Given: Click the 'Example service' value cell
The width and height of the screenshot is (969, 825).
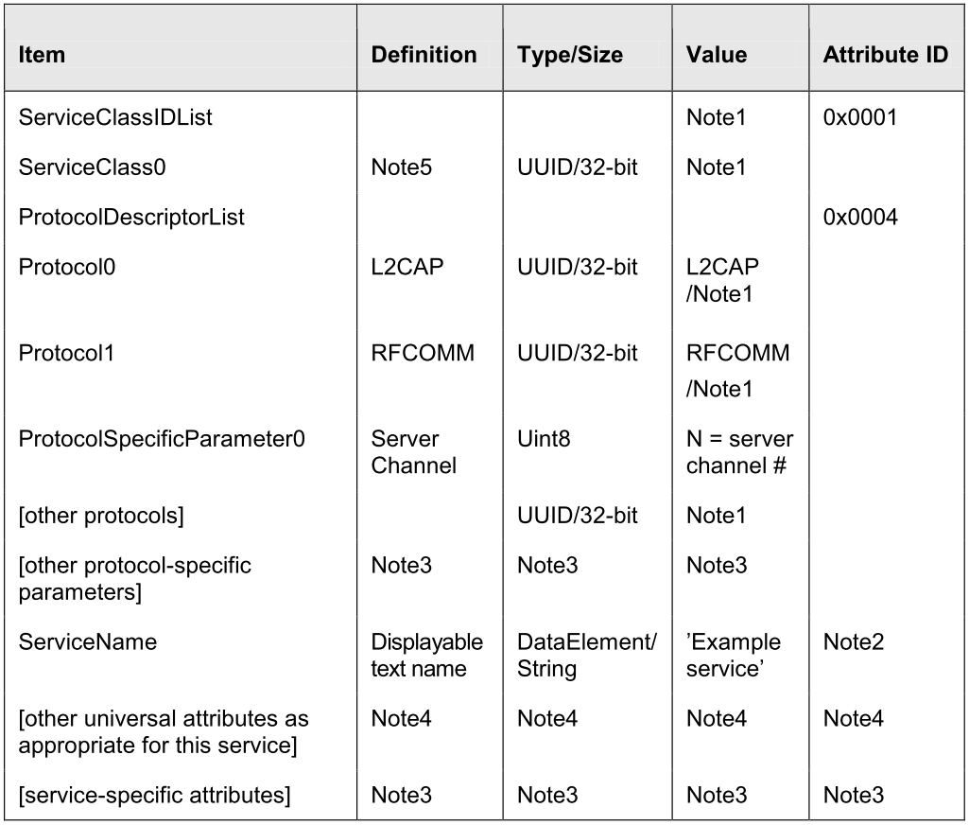Looking at the screenshot, I should [x=734, y=655].
